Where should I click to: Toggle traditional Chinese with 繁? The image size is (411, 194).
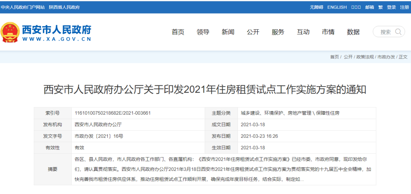pyautogui.click(x=380, y=7)
